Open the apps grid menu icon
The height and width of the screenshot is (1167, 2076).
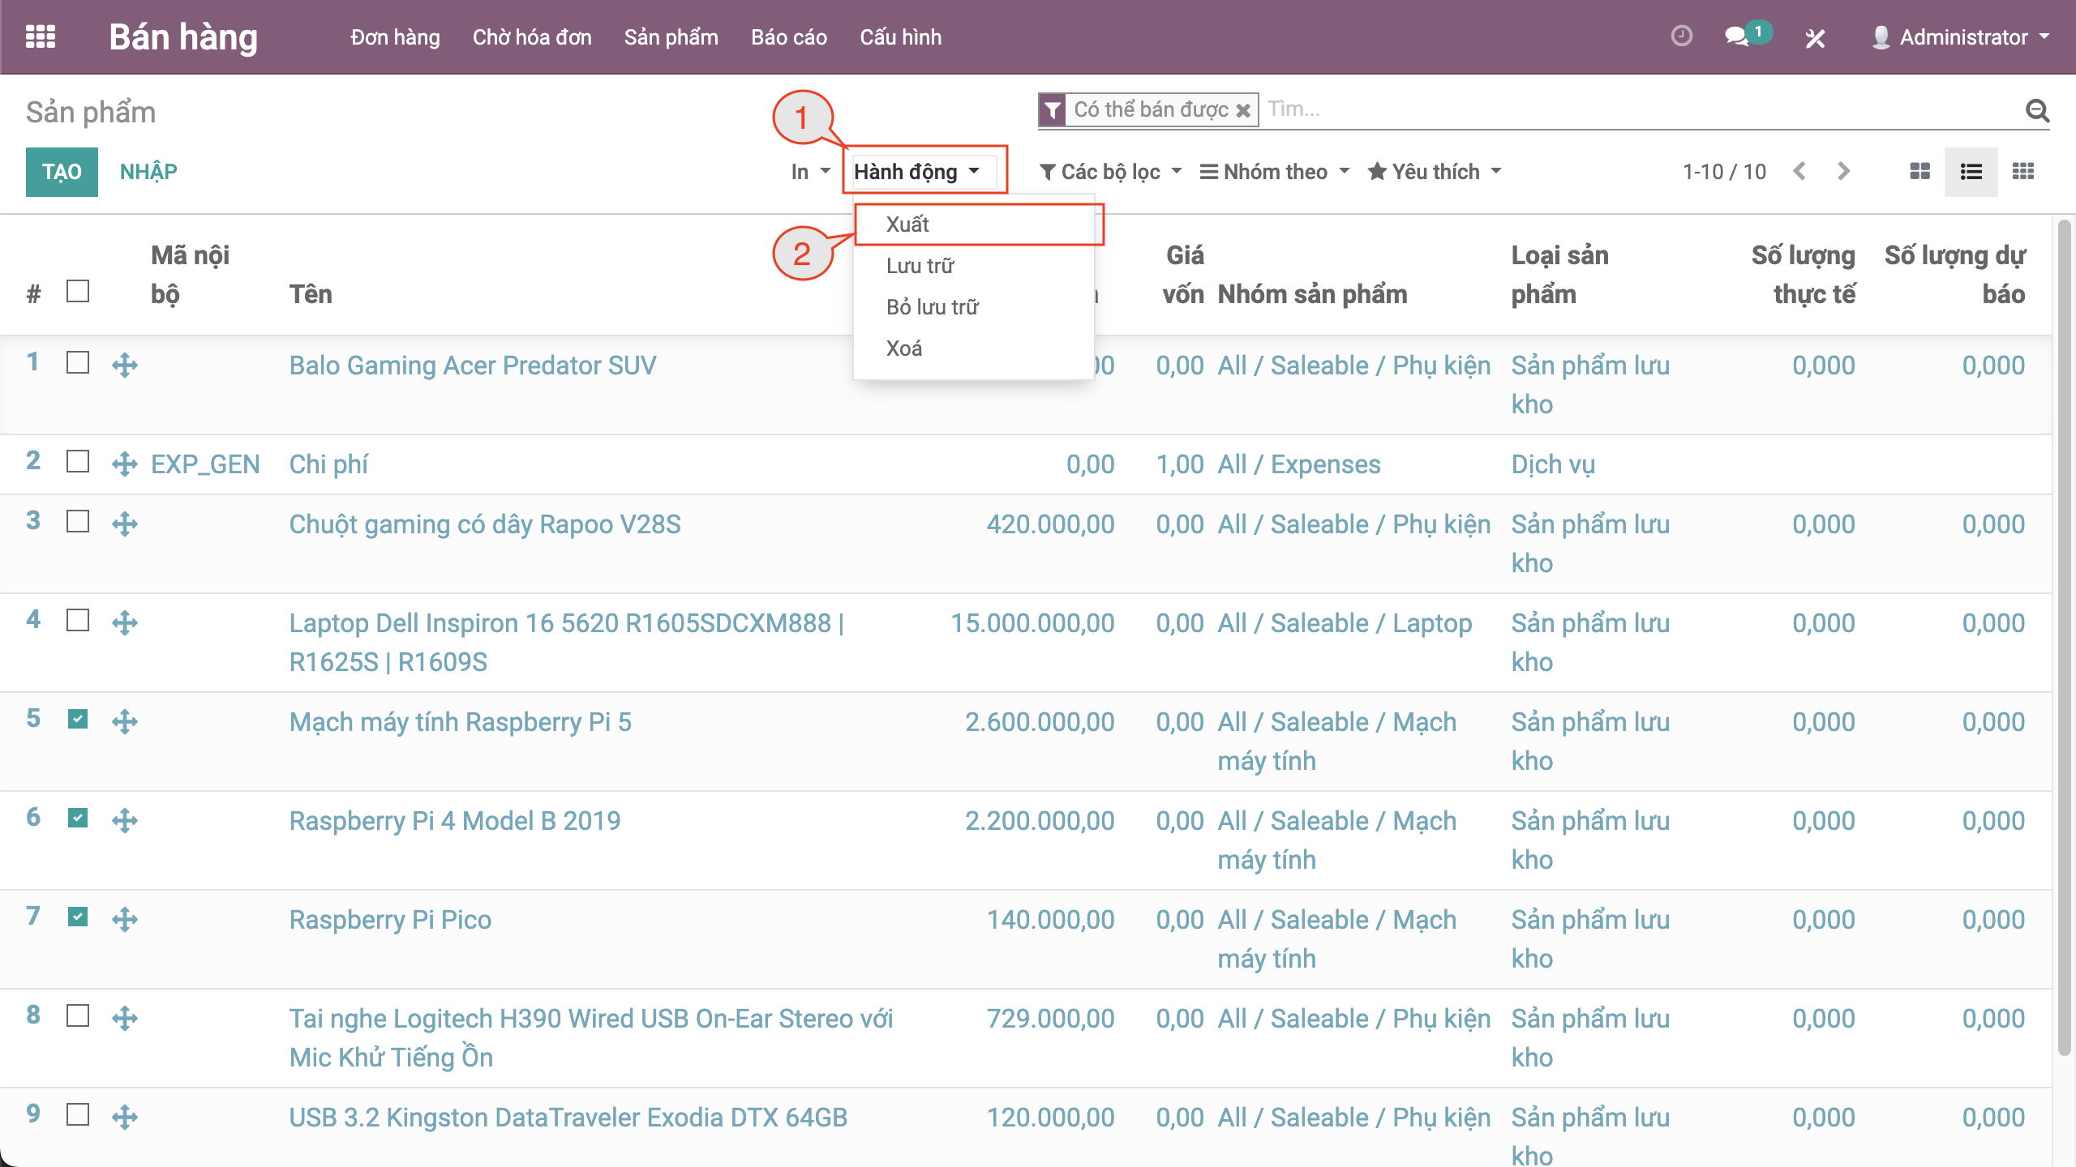pyautogui.click(x=41, y=37)
